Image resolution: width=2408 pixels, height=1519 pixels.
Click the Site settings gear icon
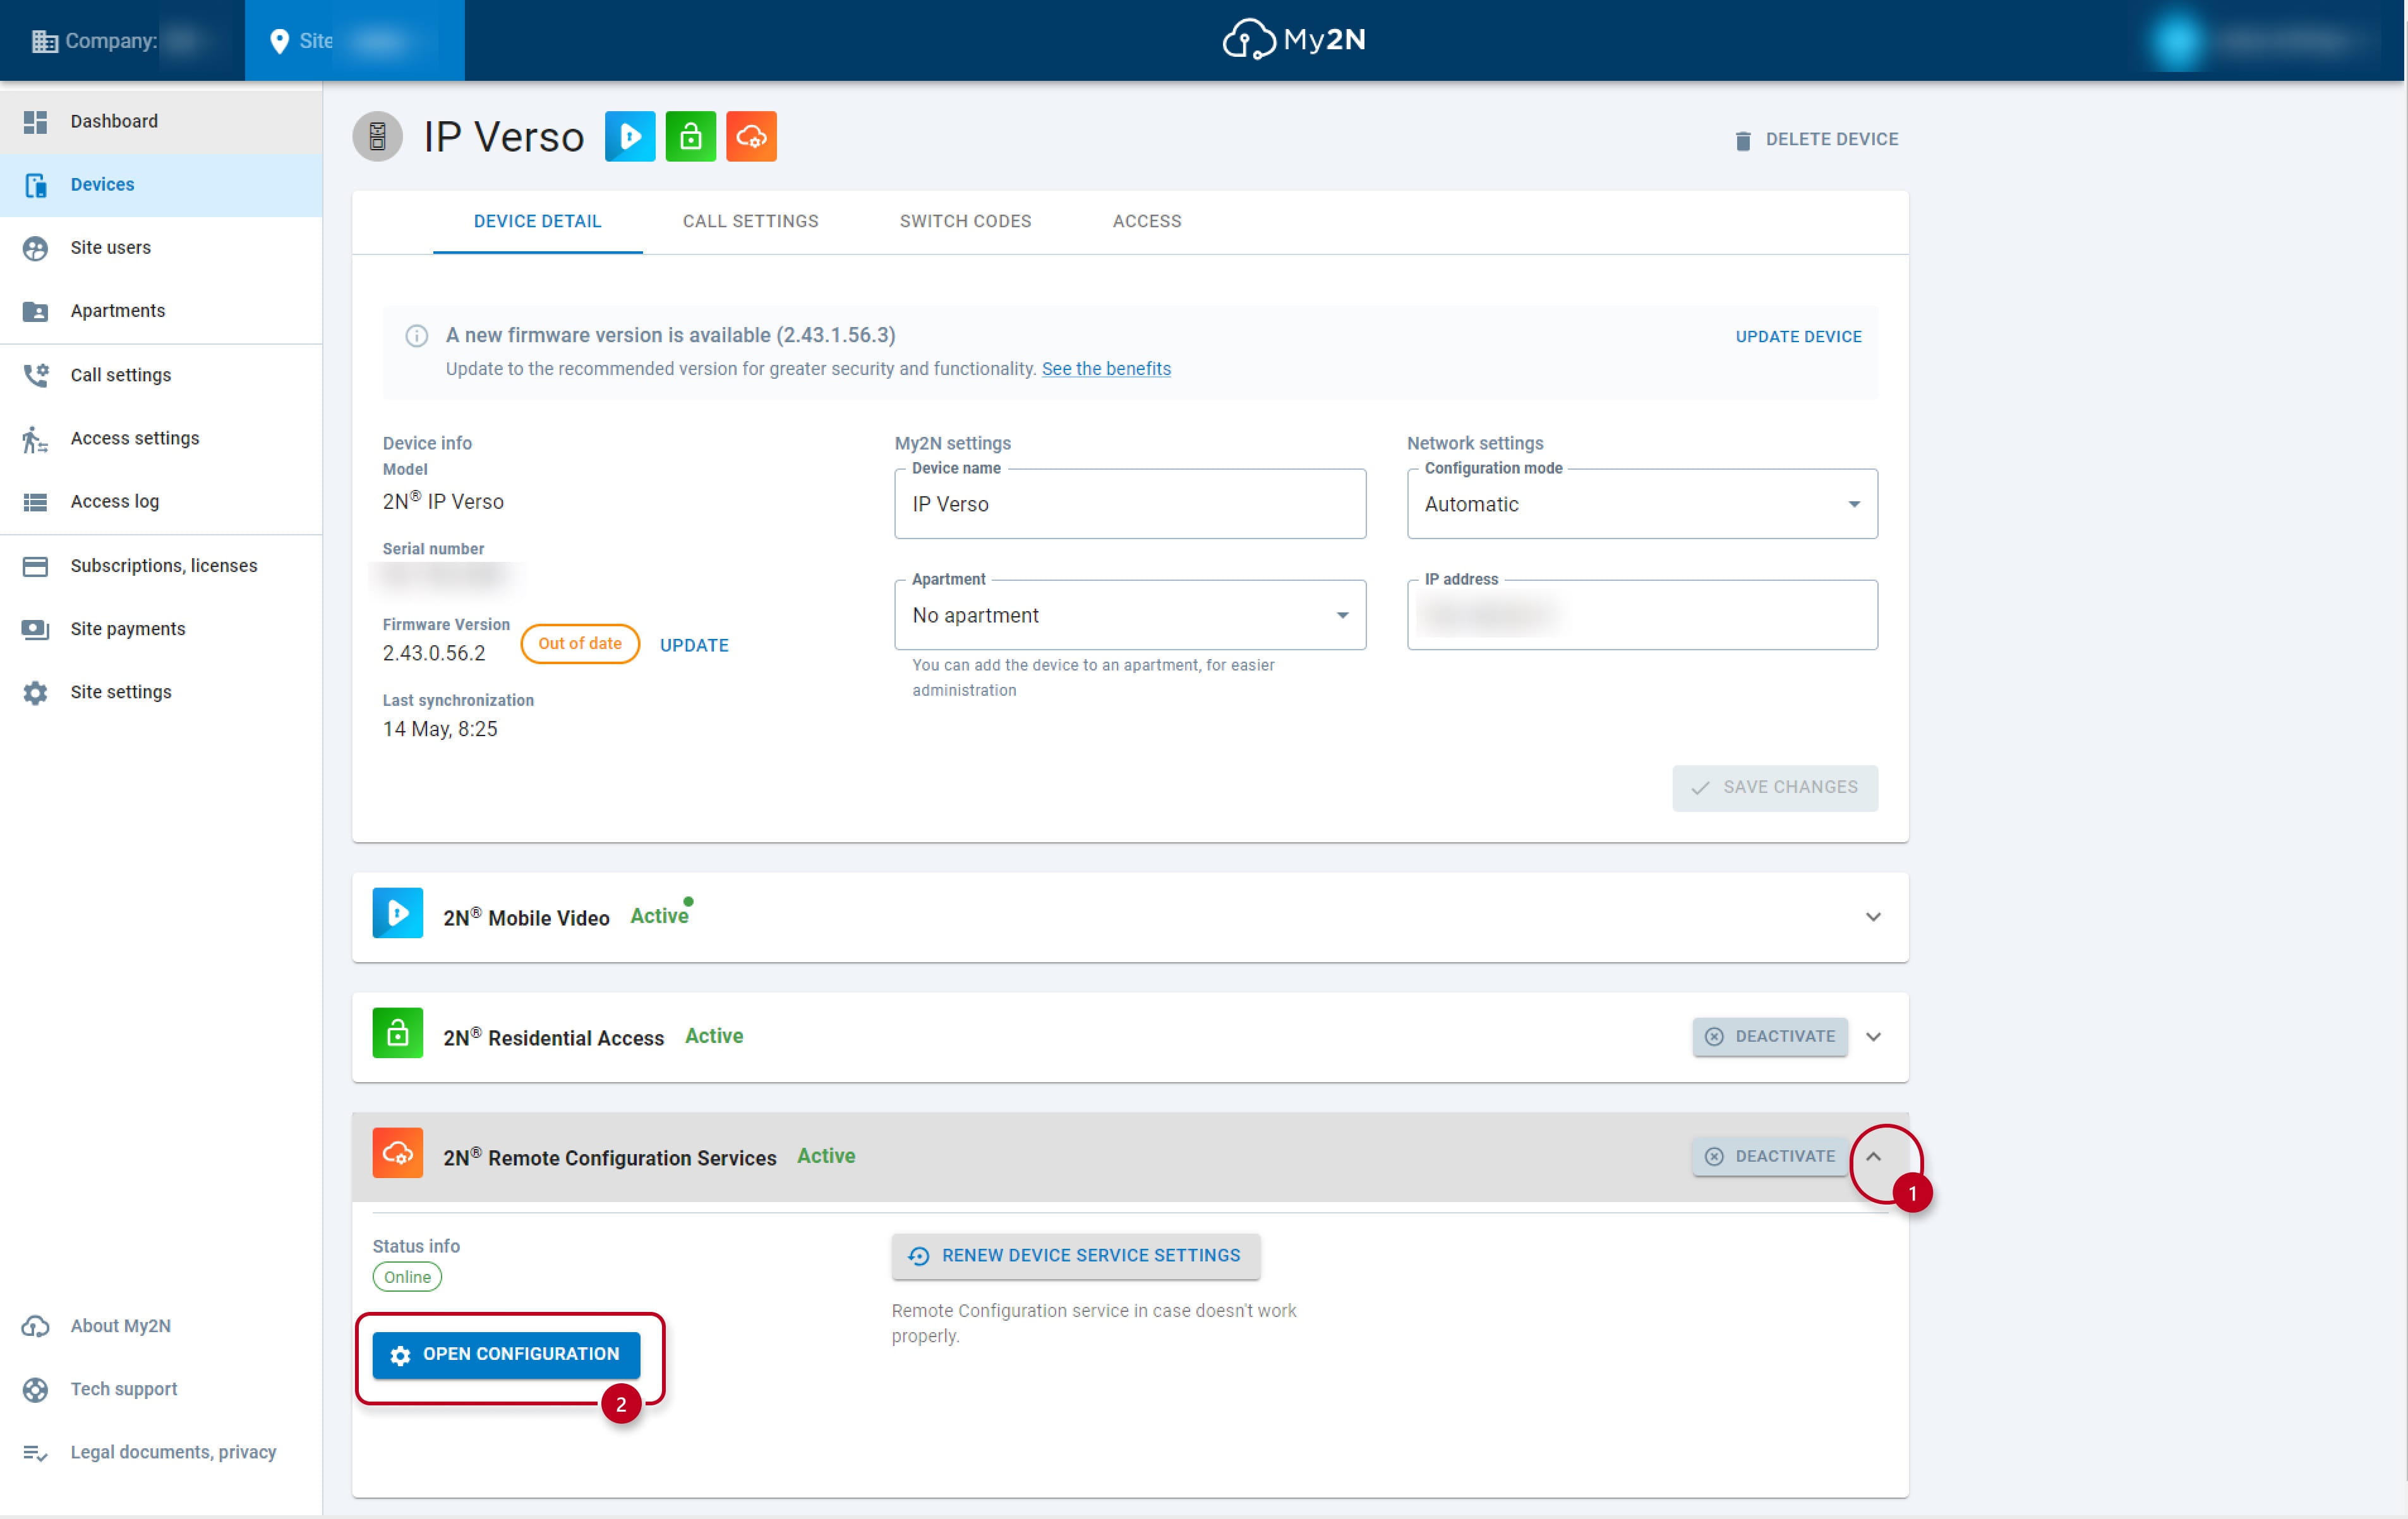(35, 691)
